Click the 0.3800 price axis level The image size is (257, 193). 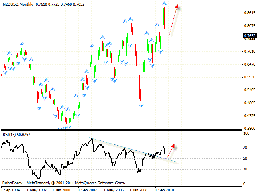pyautogui.click(x=249, y=129)
